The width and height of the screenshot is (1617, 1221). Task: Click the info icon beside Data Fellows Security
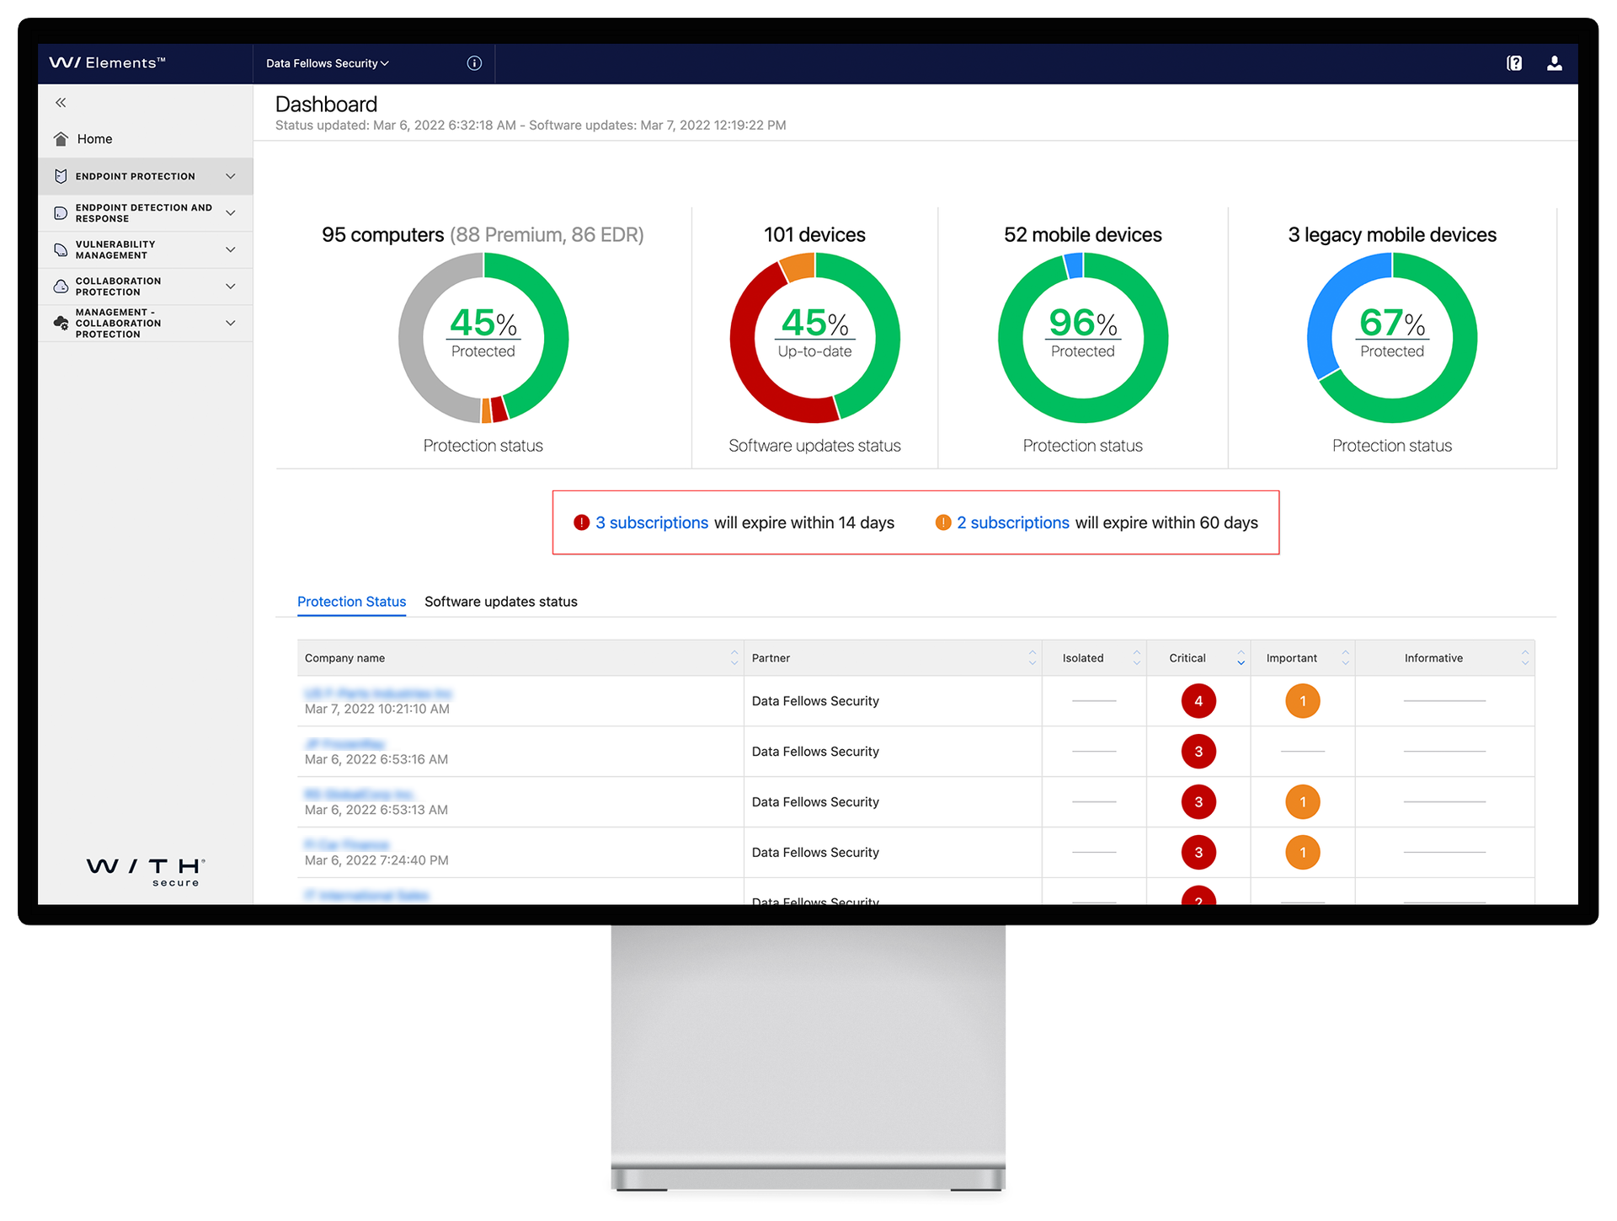click(473, 63)
